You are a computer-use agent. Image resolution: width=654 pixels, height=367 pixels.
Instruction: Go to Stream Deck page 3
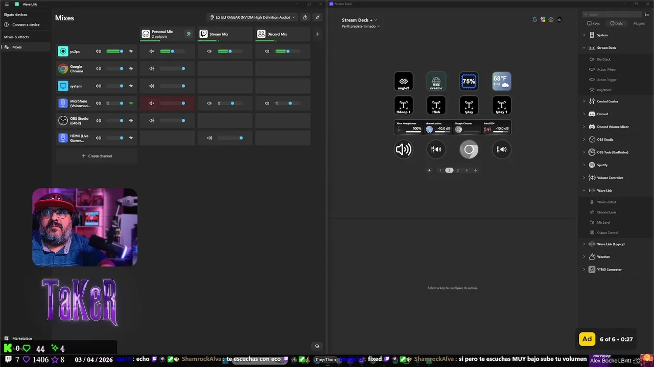pyautogui.click(x=458, y=170)
